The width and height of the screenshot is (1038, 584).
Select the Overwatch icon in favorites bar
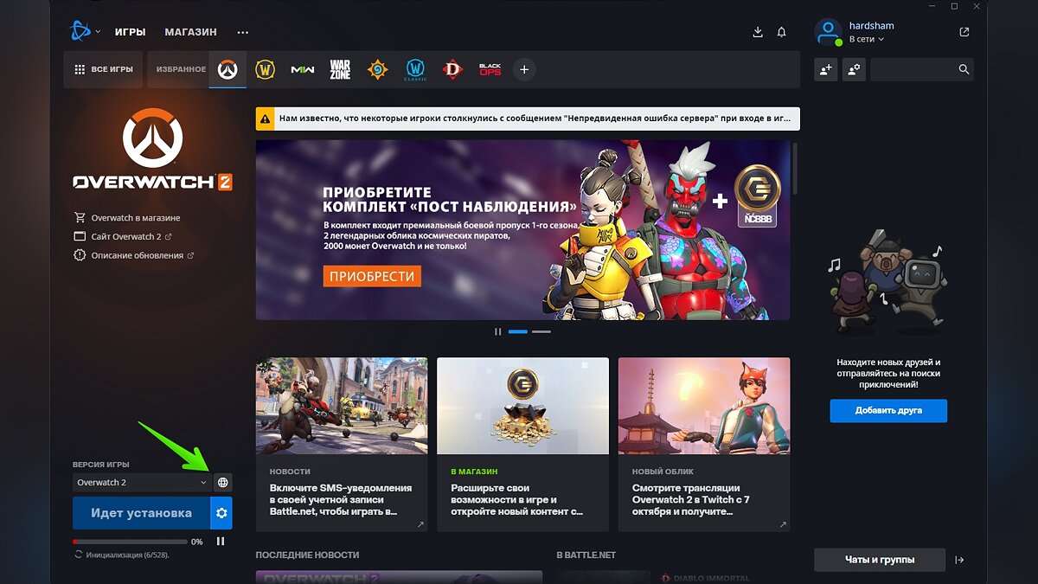point(227,70)
